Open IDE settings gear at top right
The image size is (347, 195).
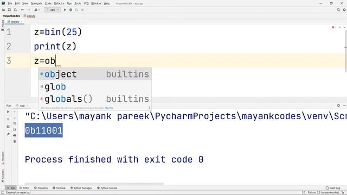344,10
